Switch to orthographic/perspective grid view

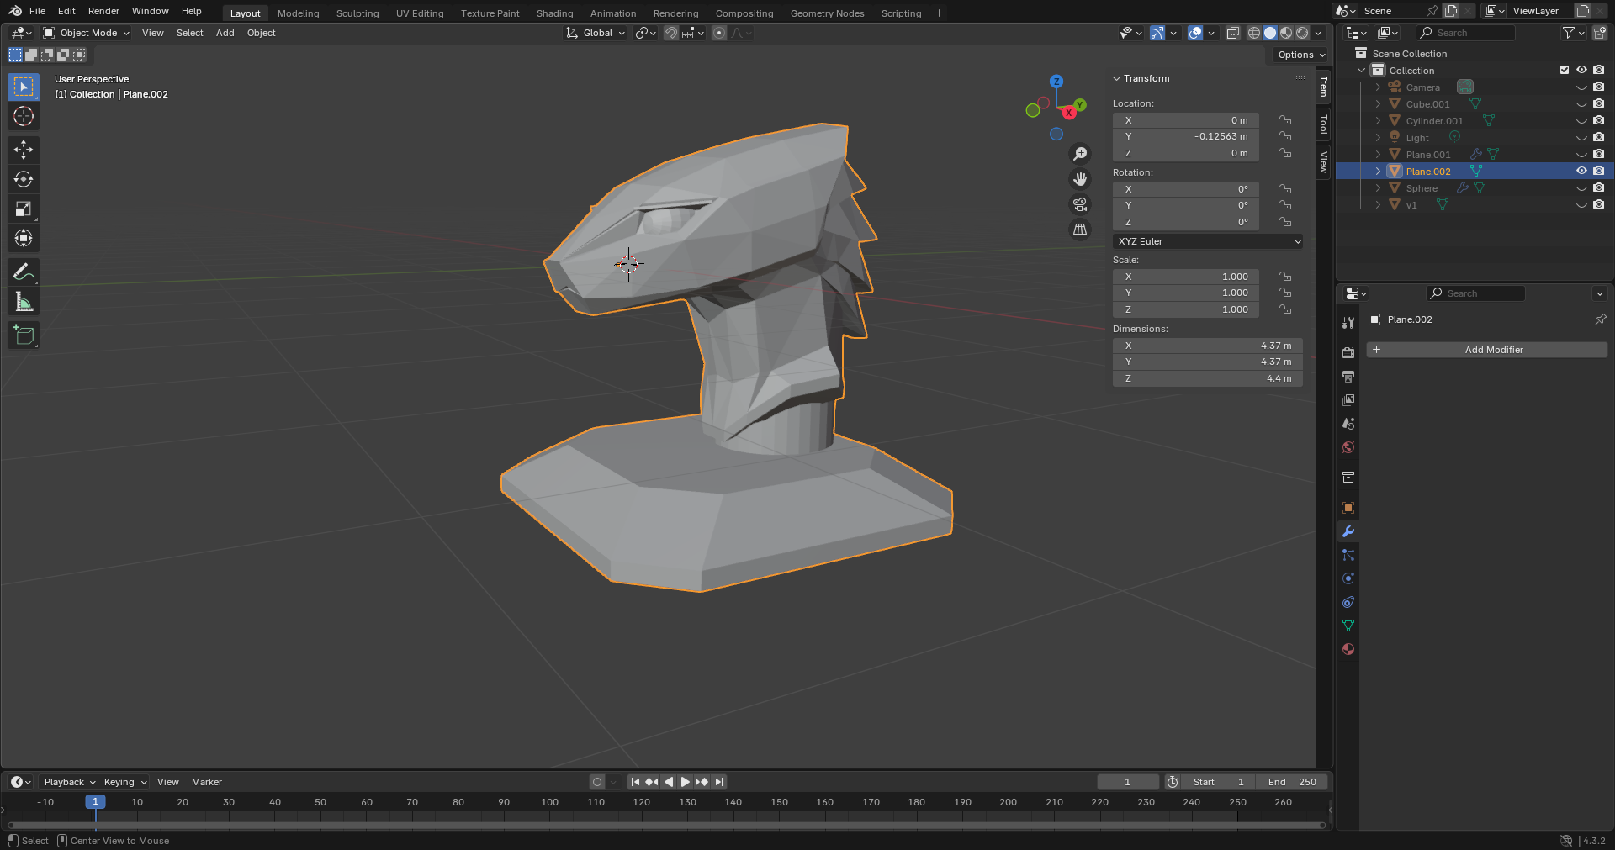[1080, 230]
